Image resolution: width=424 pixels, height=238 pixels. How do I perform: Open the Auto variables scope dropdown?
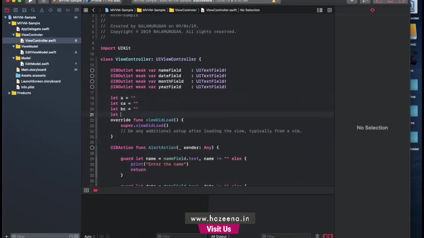click(90, 236)
